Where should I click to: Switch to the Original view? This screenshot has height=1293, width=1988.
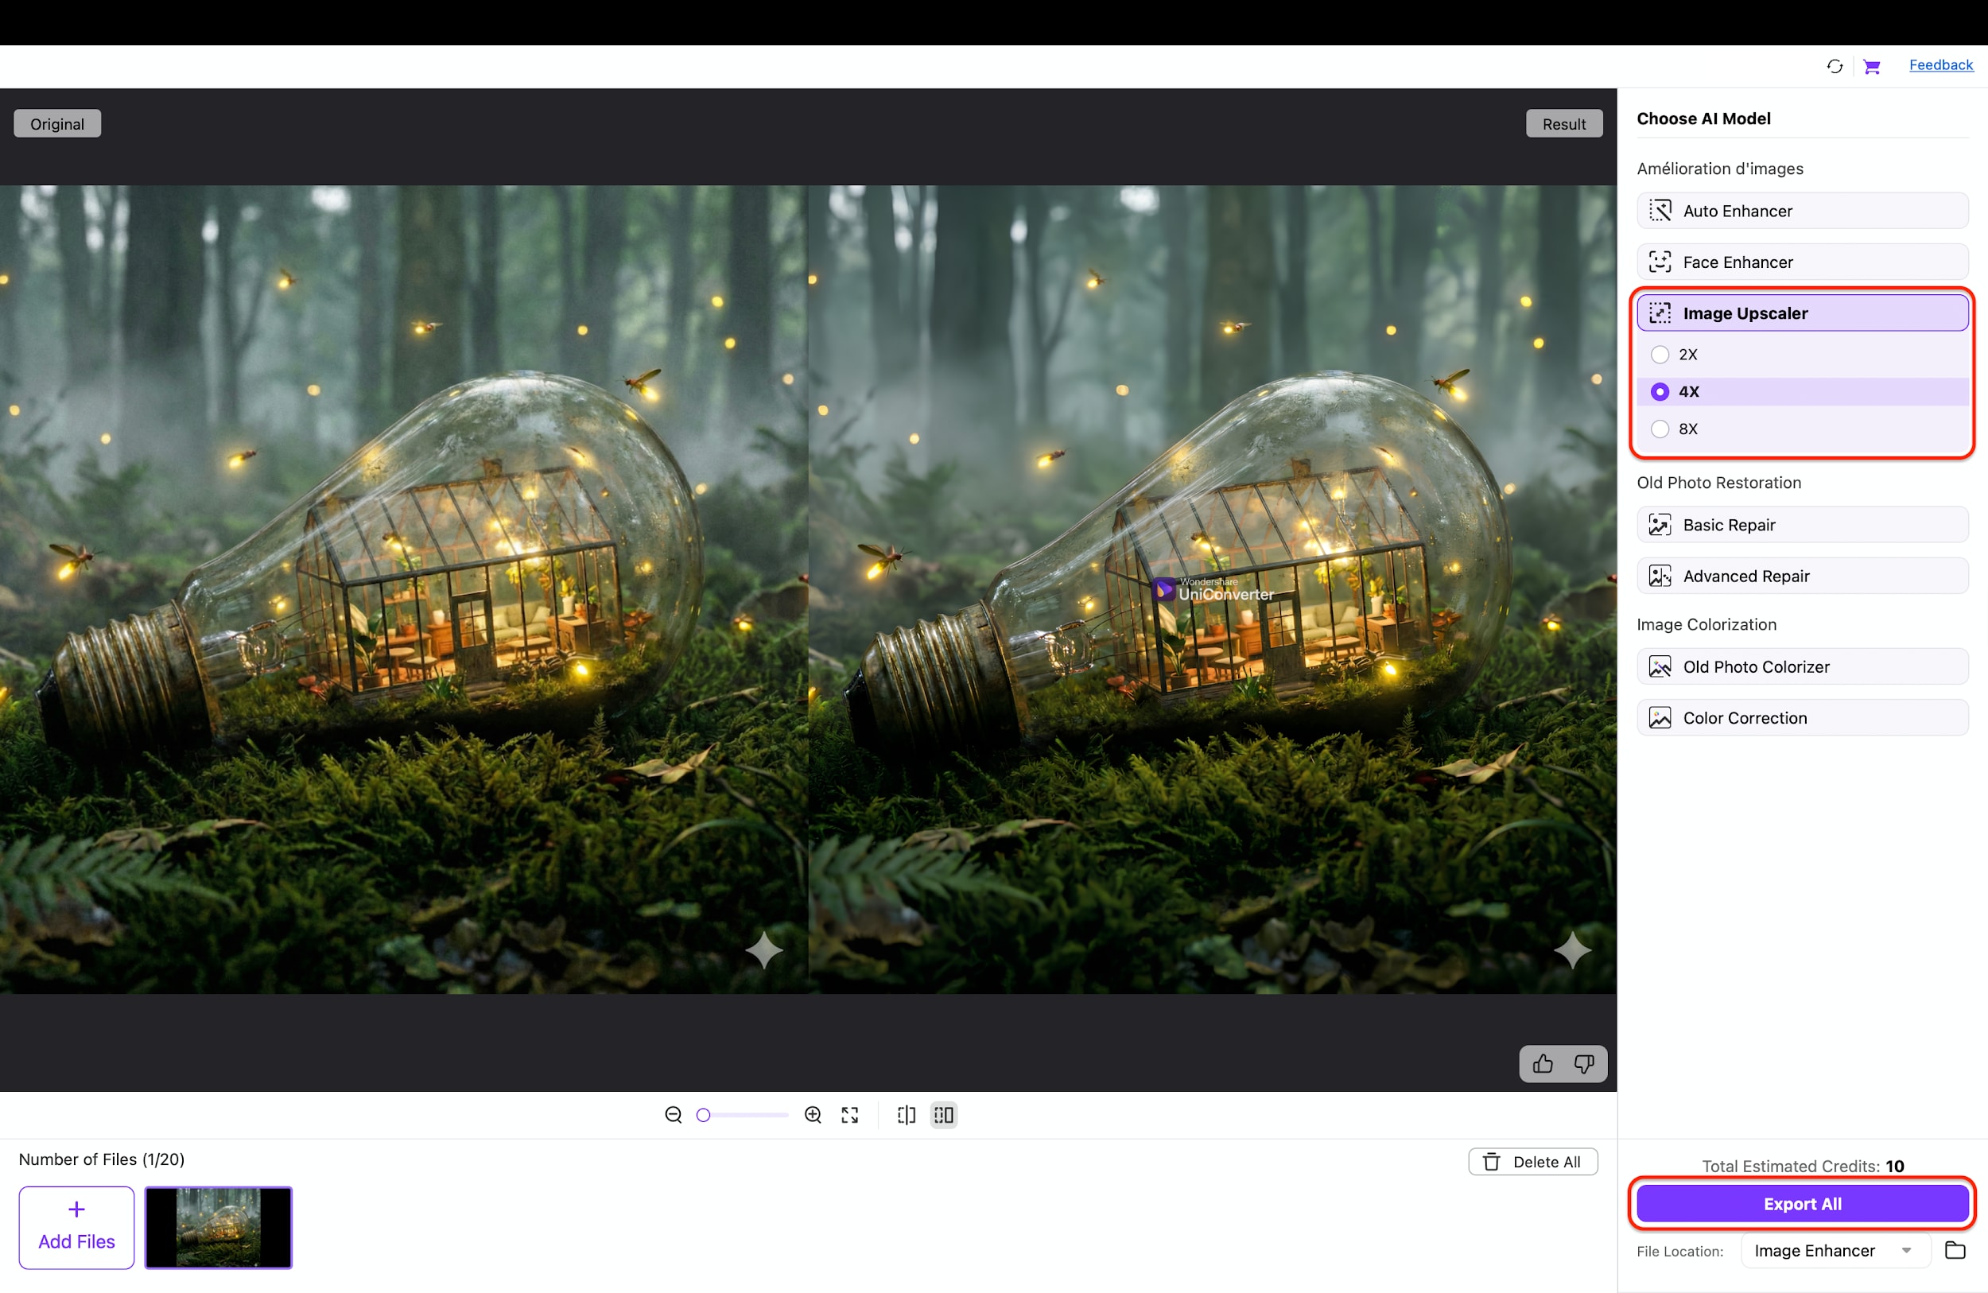coord(56,122)
